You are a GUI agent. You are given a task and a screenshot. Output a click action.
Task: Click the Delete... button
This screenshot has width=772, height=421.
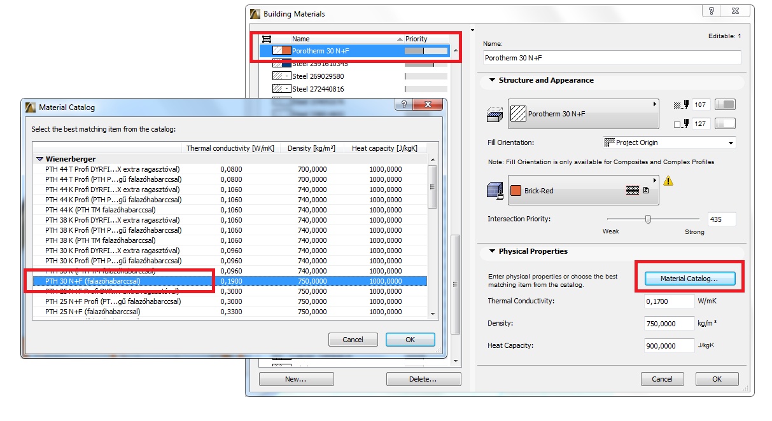pos(424,379)
